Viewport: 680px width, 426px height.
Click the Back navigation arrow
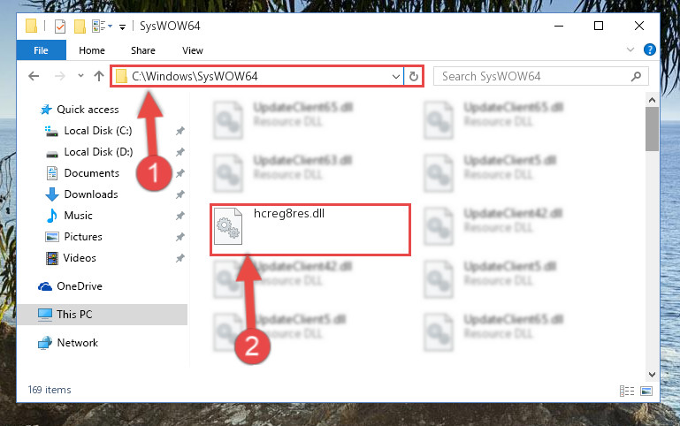[34, 76]
